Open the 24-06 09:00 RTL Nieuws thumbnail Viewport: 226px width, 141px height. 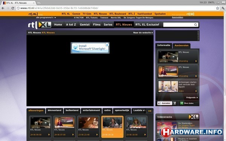(x=40, y=126)
